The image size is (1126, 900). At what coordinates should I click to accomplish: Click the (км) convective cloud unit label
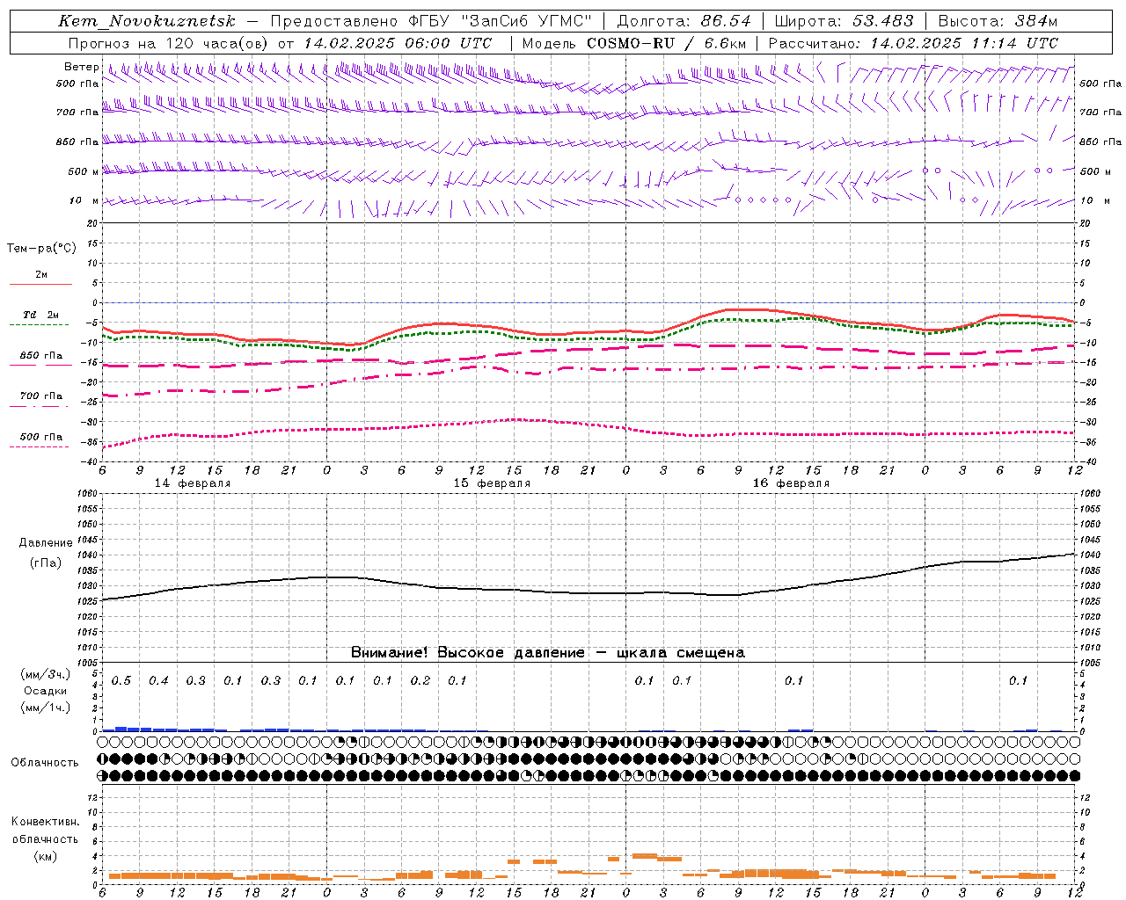[x=46, y=856]
